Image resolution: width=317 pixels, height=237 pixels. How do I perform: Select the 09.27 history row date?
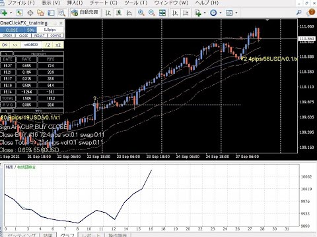pos(8,66)
